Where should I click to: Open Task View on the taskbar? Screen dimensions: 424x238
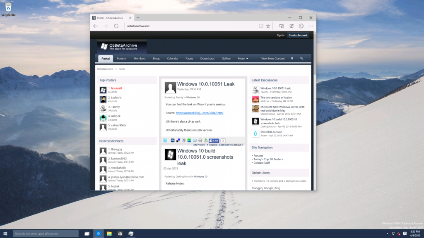pos(87,234)
